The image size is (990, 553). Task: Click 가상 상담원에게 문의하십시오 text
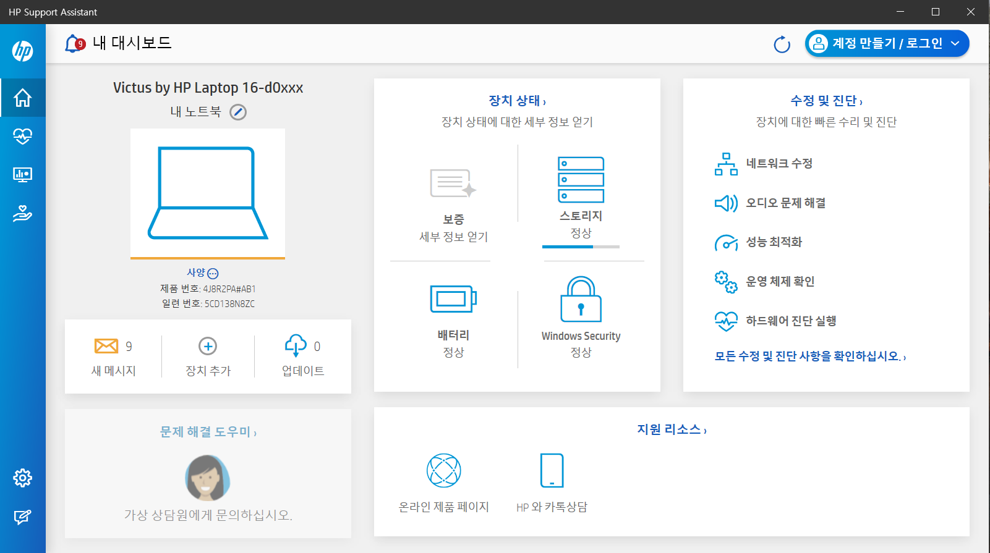tap(208, 515)
